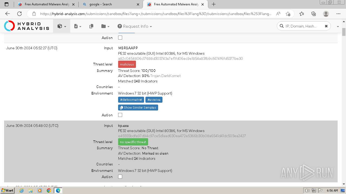Screen dimensions: 346x194
Task: Close the google - Search tab
Action: [x=138, y=4]
